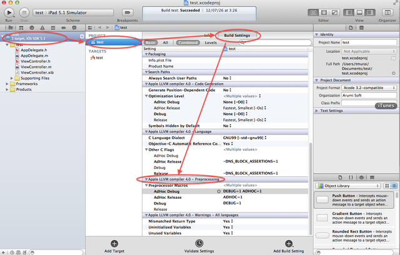
Task: Select Debug macro value DEBUG=1
Action: tap(232, 203)
